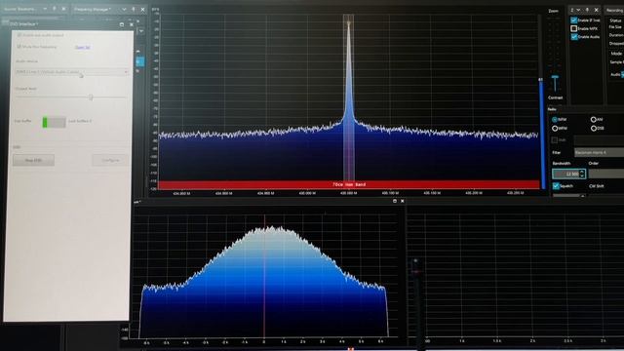The height and width of the screenshot is (351, 624).
Task: Select the AM radio mode
Action: point(594,119)
